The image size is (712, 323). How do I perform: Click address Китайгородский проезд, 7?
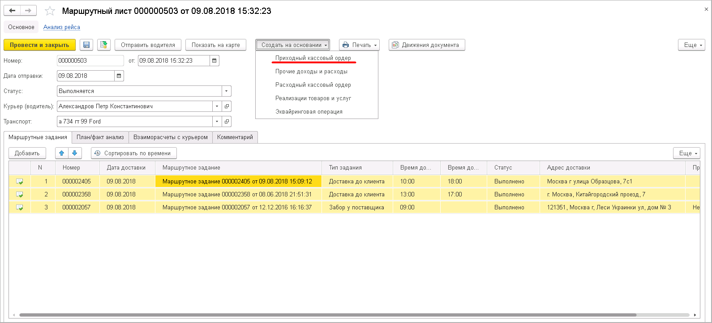[x=613, y=194]
